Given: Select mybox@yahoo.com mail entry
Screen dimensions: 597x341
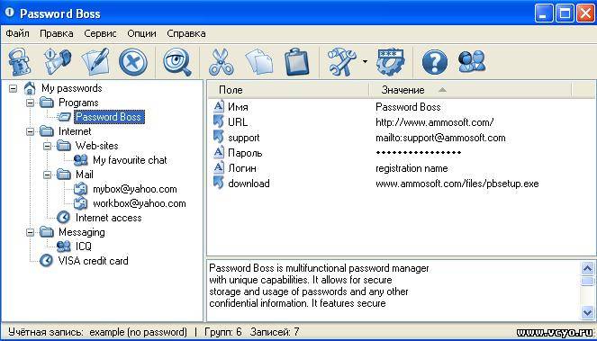Looking at the screenshot, I should tap(135, 189).
